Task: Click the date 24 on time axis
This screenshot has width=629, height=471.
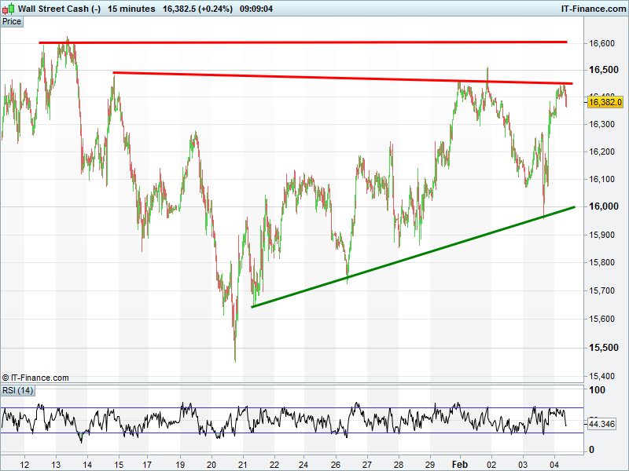Action: click(303, 465)
